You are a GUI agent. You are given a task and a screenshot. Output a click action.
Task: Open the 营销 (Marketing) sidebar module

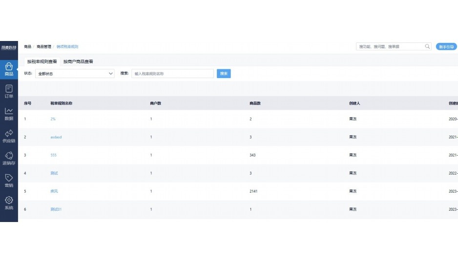(9, 181)
